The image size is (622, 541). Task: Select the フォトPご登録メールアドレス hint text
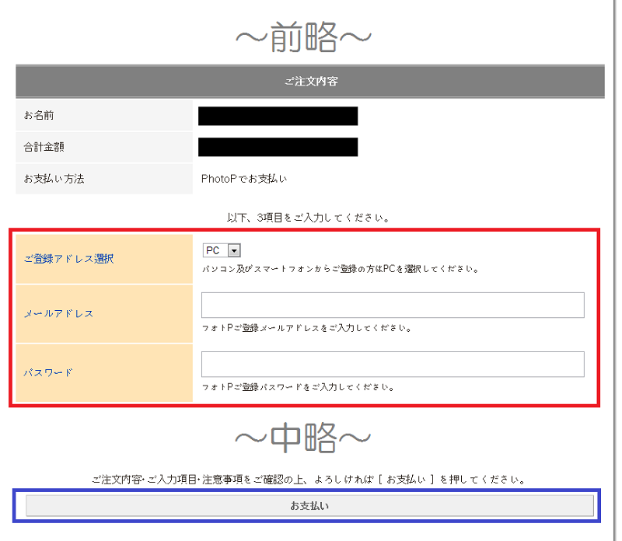point(306,328)
